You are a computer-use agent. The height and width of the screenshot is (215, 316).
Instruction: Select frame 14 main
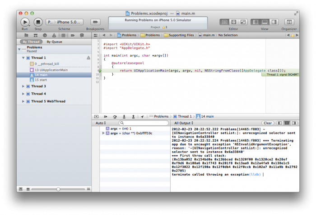[54, 75]
